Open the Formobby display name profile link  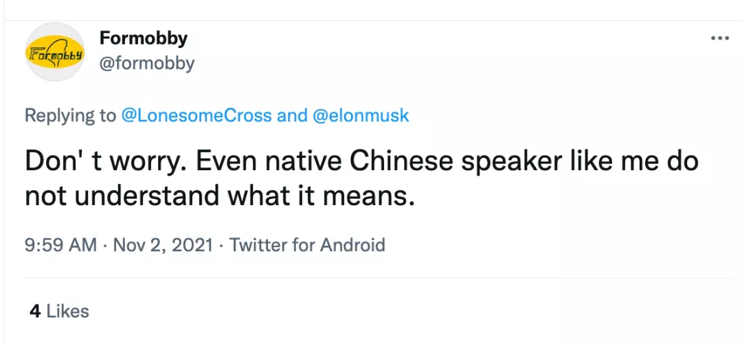(x=143, y=38)
